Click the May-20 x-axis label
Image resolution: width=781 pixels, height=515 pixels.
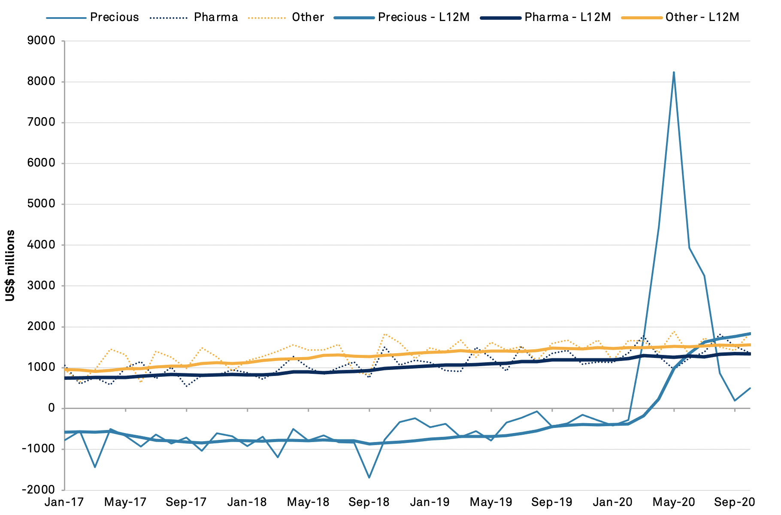[674, 502]
